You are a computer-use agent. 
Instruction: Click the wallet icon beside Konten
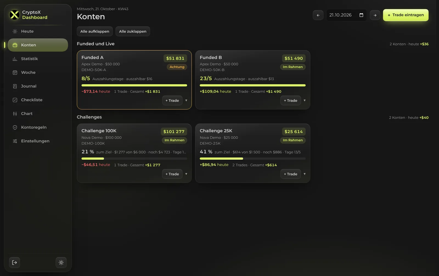point(15,45)
